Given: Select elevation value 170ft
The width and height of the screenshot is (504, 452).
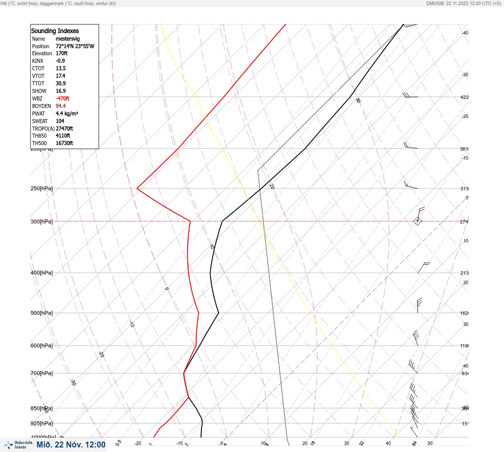Looking at the screenshot, I should point(62,53).
